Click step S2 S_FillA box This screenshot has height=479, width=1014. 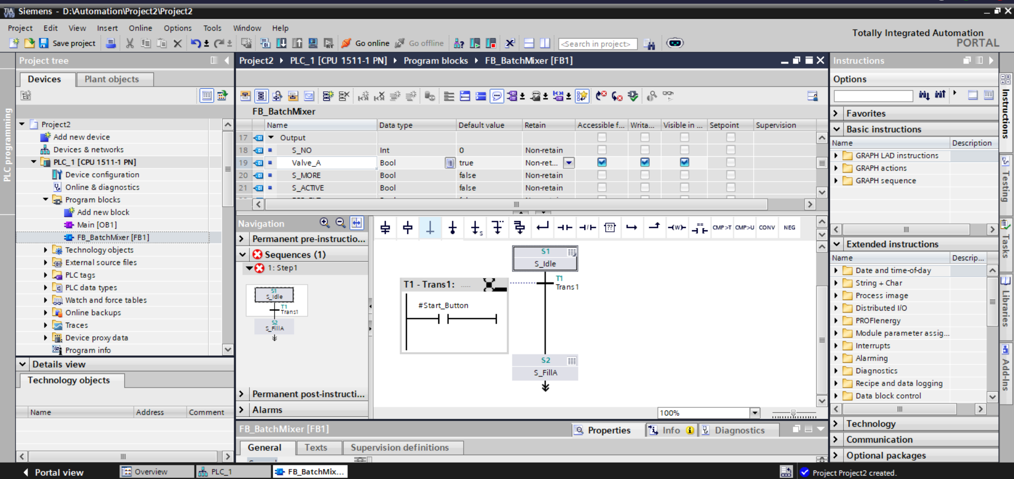(545, 367)
